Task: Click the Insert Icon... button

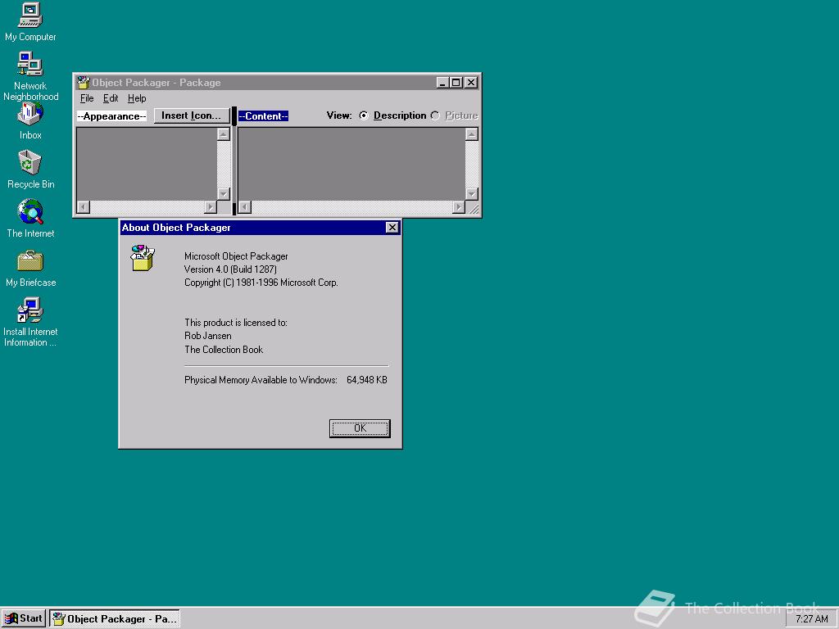Action: pyautogui.click(x=192, y=115)
